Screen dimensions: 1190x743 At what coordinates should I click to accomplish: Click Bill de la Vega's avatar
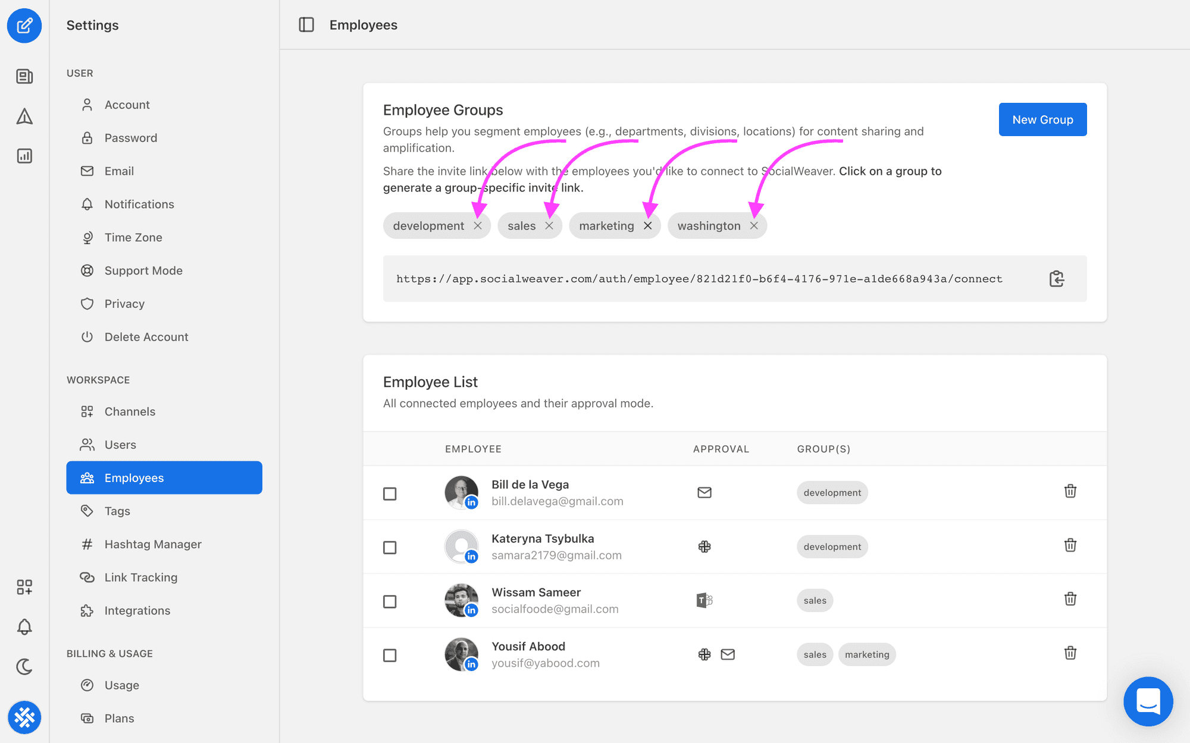[x=461, y=492]
